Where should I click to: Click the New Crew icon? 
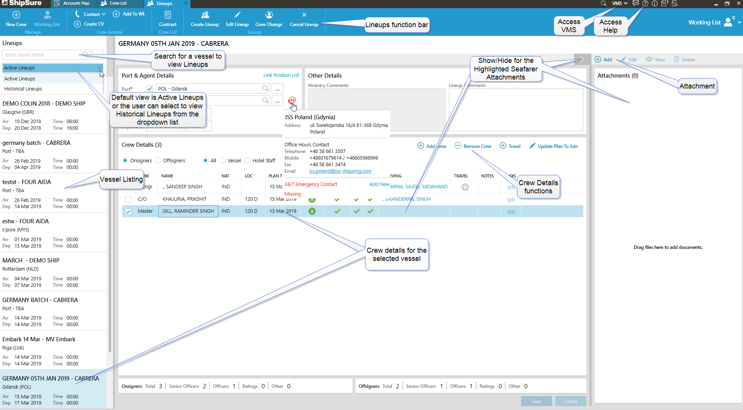pyautogui.click(x=16, y=15)
